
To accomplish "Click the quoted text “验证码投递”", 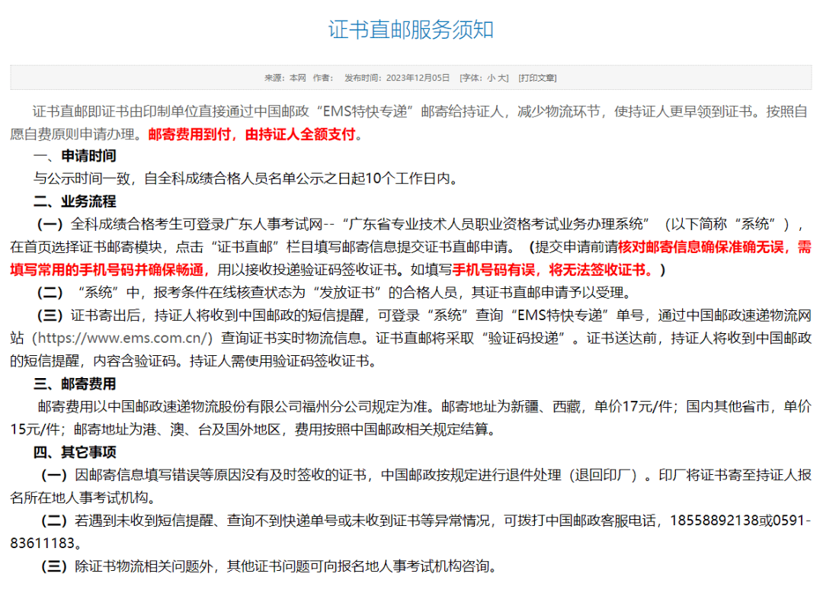I will click(x=524, y=338).
